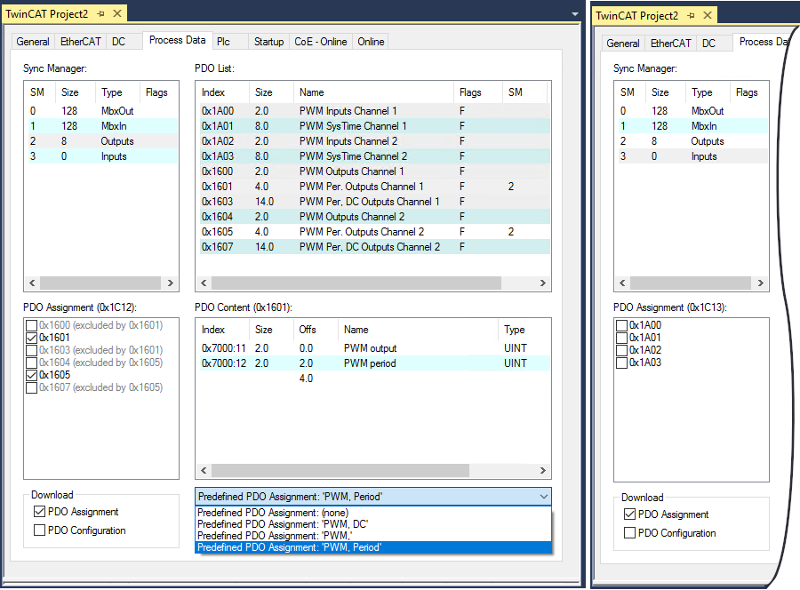Select PDO content entry 0x7000:11 PWM output
This screenshot has width=800, height=590.
pos(374,348)
